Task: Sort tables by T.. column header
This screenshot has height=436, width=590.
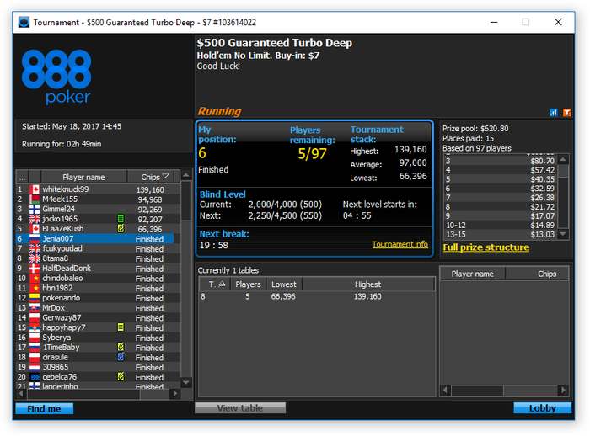Action: pos(216,284)
